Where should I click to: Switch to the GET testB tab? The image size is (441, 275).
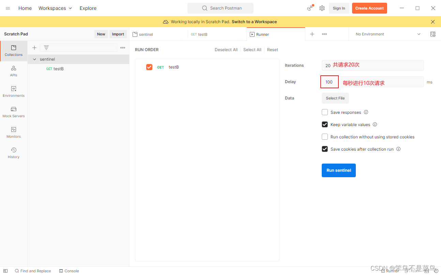tap(217, 34)
